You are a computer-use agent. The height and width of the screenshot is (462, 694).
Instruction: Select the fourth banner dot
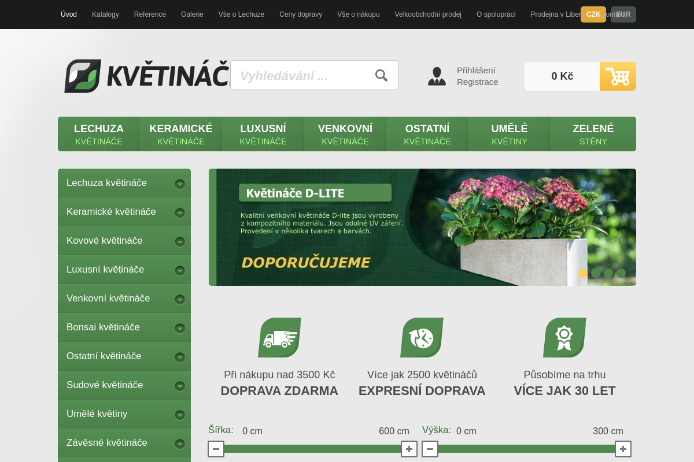pyautogui.click(x=621, y=273)
